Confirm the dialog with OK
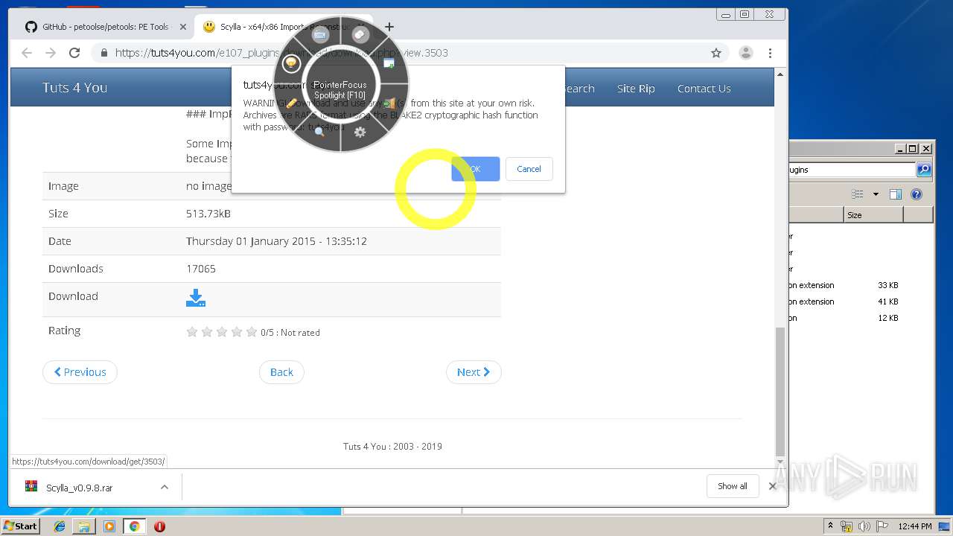953x536 pixels. (x=475, y=169)
